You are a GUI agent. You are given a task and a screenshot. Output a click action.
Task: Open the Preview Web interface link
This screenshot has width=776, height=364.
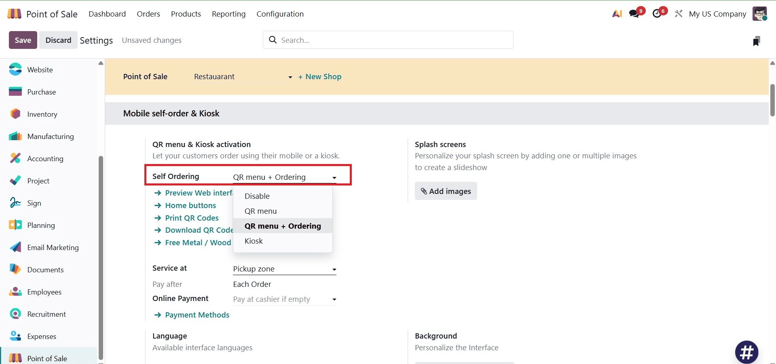pyautogui.click(x=193, y=193)
